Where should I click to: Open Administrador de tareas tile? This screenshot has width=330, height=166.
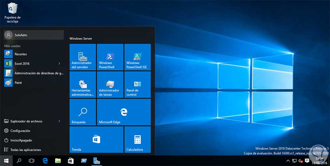click(110, 85)
